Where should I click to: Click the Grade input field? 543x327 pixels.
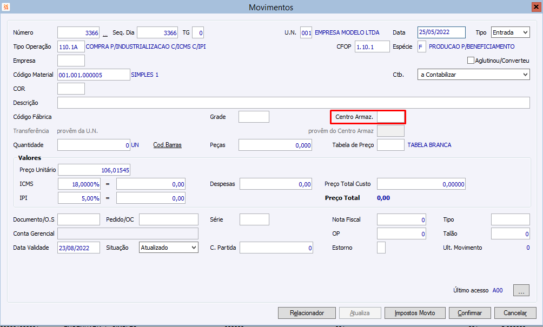[254, 117]
